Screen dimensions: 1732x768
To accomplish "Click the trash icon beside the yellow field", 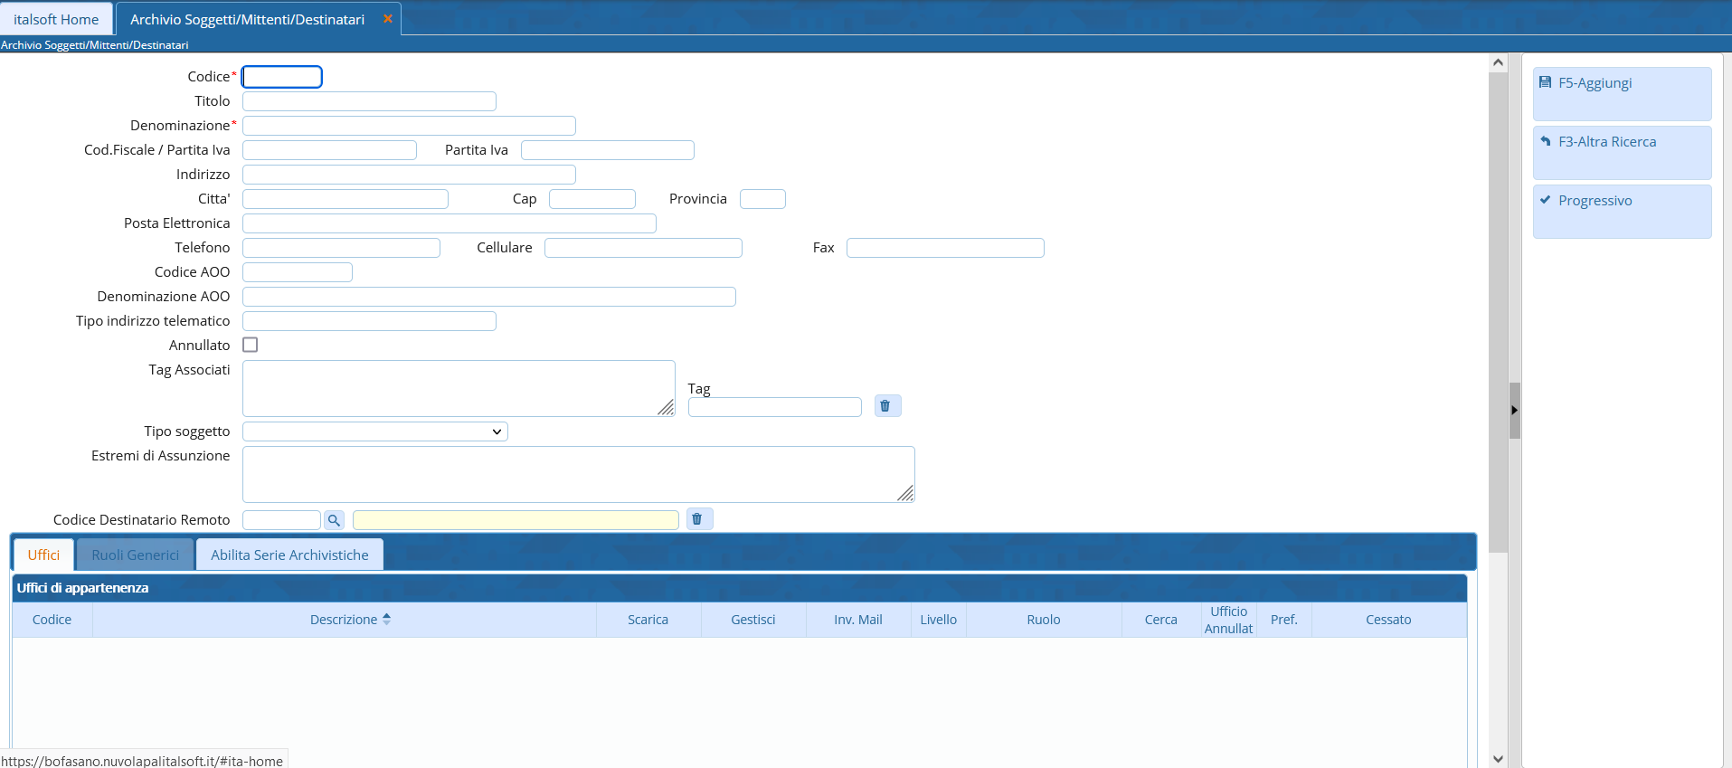I will (x=697, y=519).
